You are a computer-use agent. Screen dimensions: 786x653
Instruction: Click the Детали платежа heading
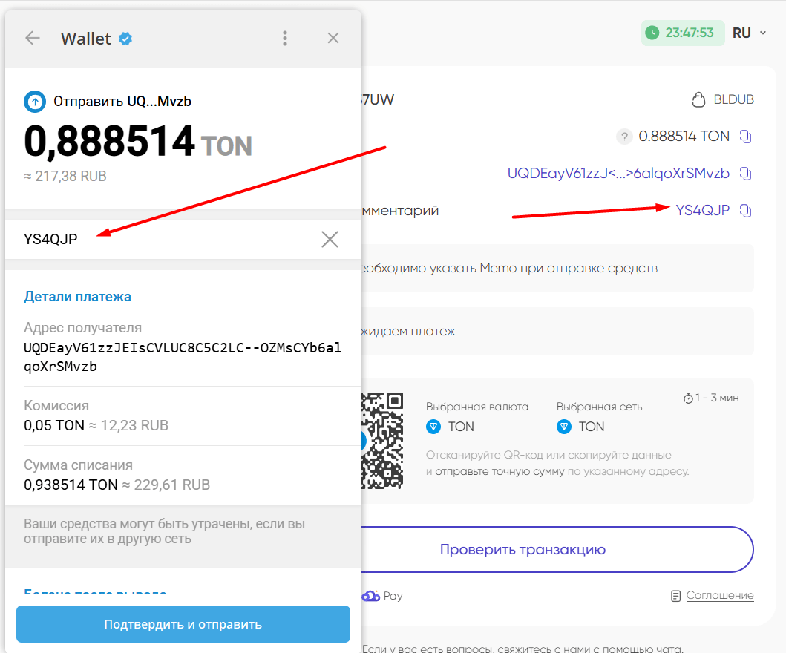point(77,297)
